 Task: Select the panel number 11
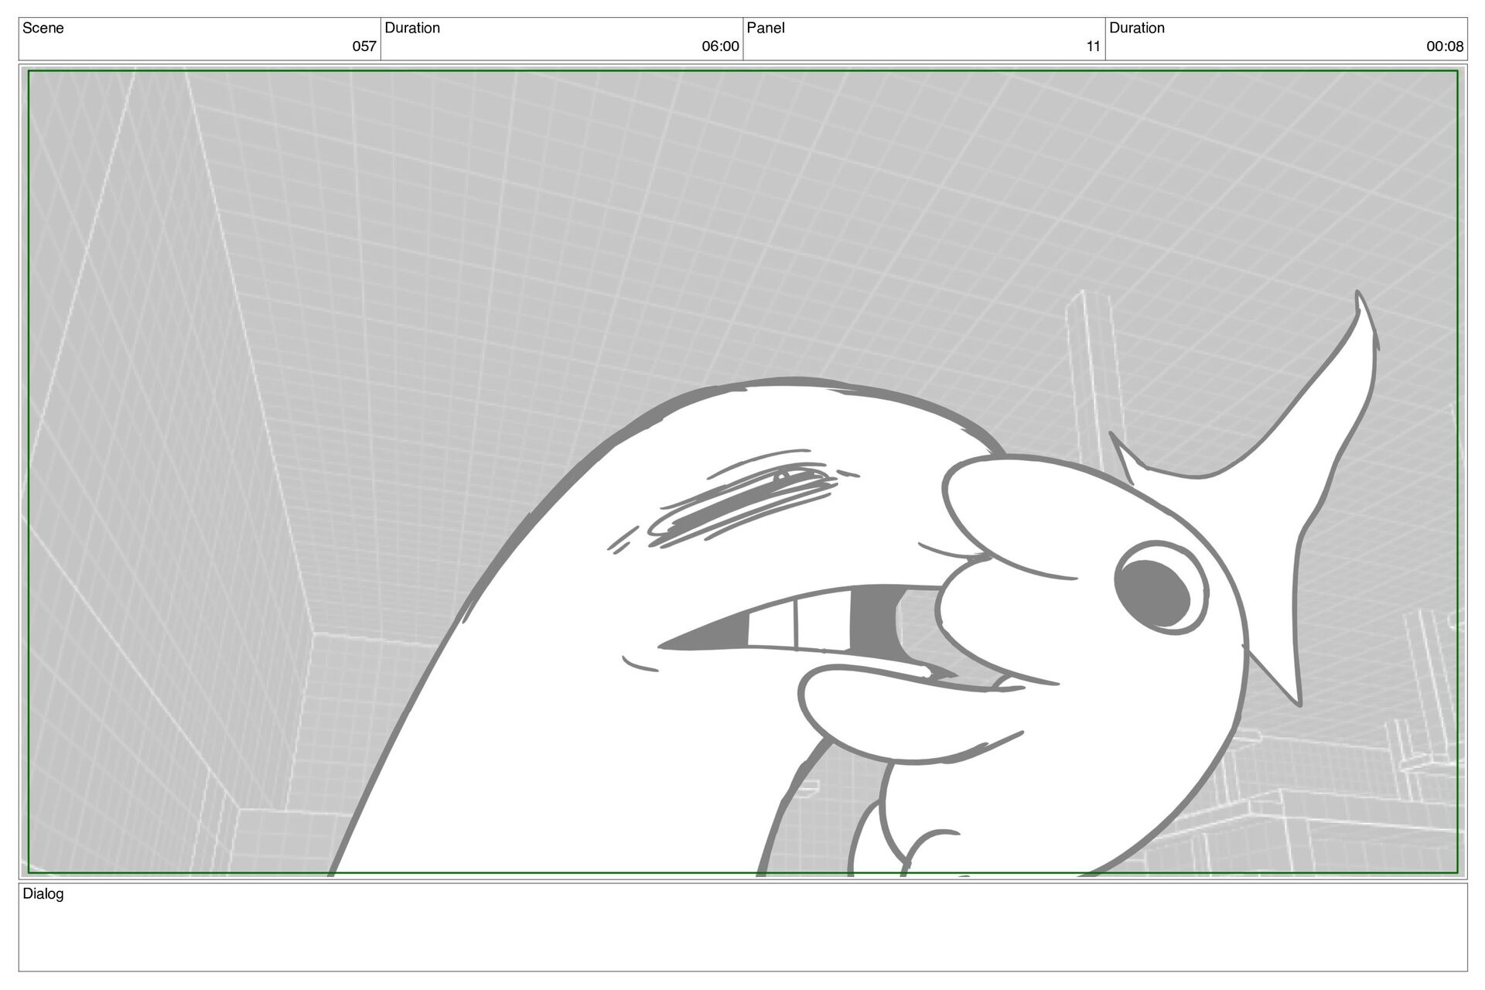pyautogui.click(x=1093, y=46)
